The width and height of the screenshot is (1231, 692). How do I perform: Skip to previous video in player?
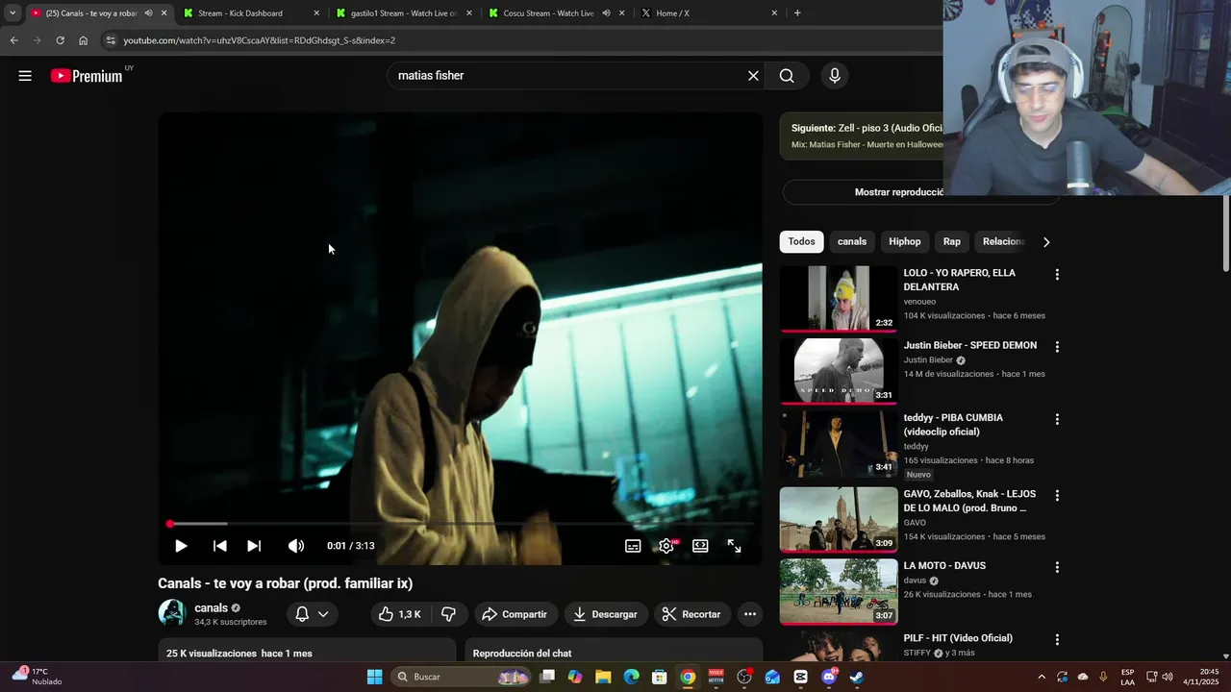[219, 546]
